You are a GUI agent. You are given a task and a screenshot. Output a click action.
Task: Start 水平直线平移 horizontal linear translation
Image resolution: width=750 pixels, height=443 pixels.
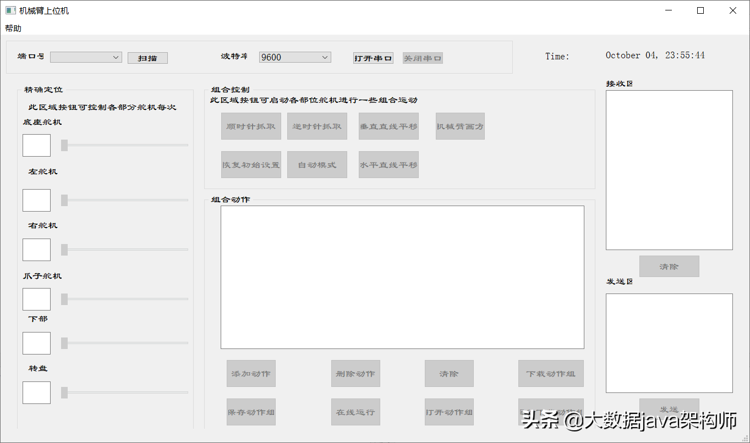388,164
